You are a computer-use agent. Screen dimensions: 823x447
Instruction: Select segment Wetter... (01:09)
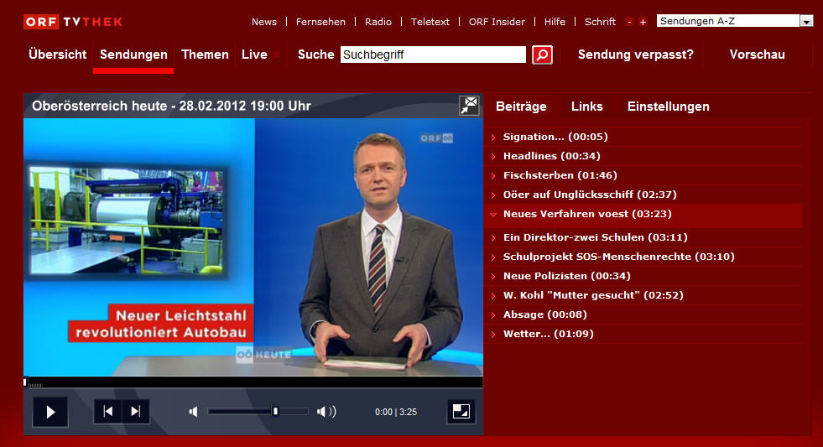coord(549,334)
